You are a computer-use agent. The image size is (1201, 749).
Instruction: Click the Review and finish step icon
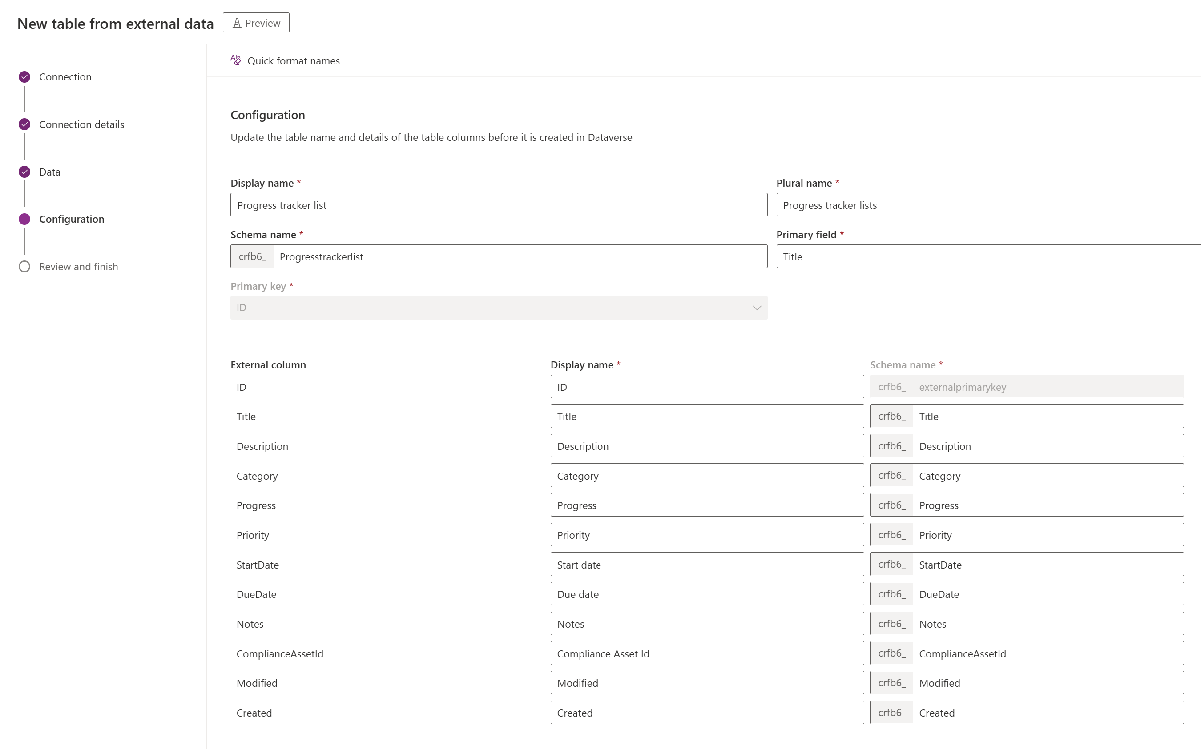tap(25, 267)
